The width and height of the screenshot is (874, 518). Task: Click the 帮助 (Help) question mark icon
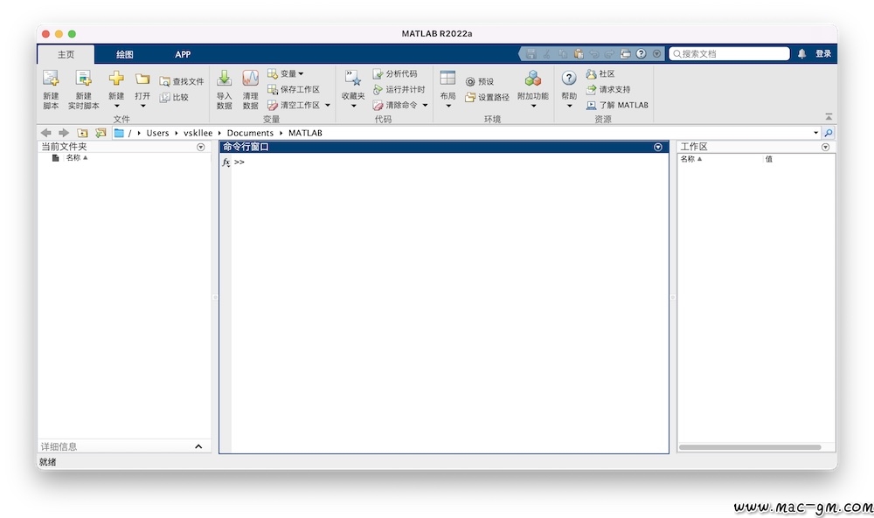(569, 78)
